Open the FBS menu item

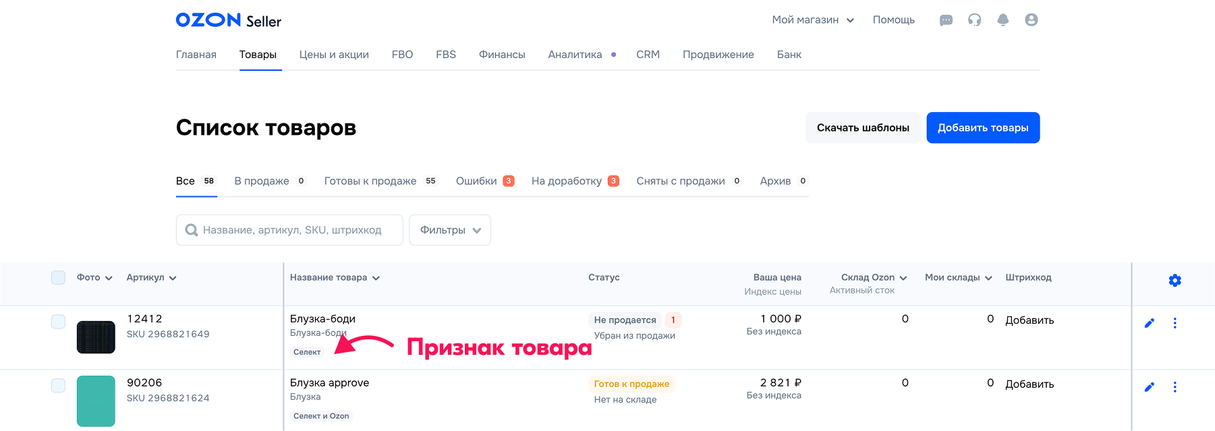pos(446,55)
